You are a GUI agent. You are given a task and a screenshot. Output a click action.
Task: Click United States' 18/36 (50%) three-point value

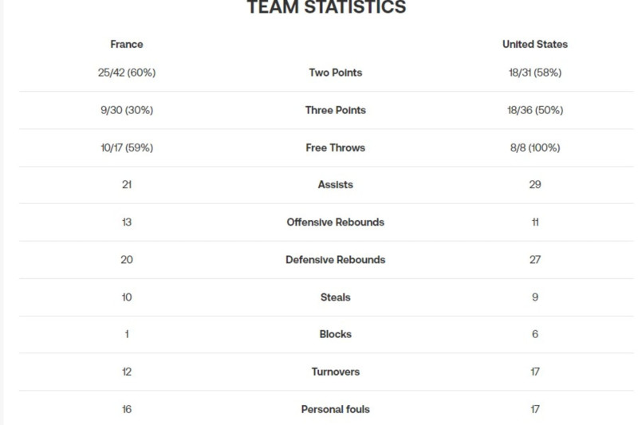[x=535, y=110]
